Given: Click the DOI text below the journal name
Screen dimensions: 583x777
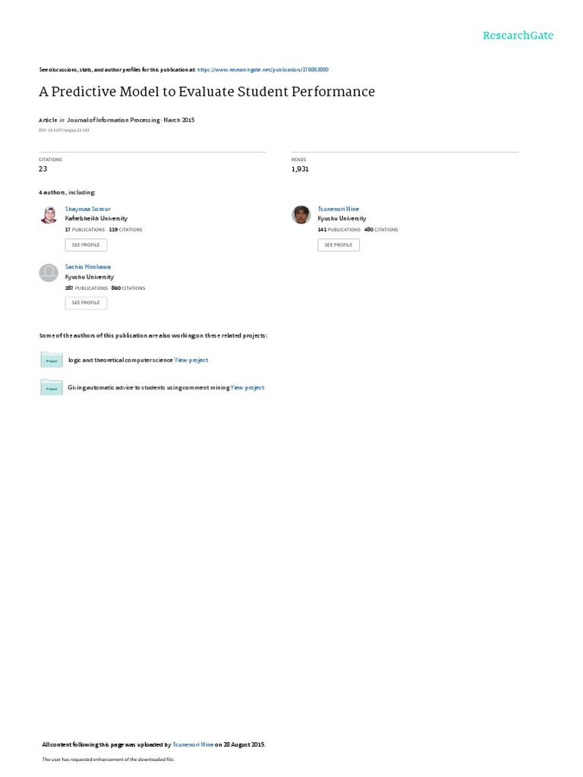Looking at the screenshot, I should pos(64,131).
